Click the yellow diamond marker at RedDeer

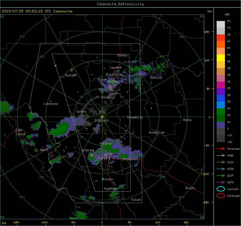click(110, 87)
